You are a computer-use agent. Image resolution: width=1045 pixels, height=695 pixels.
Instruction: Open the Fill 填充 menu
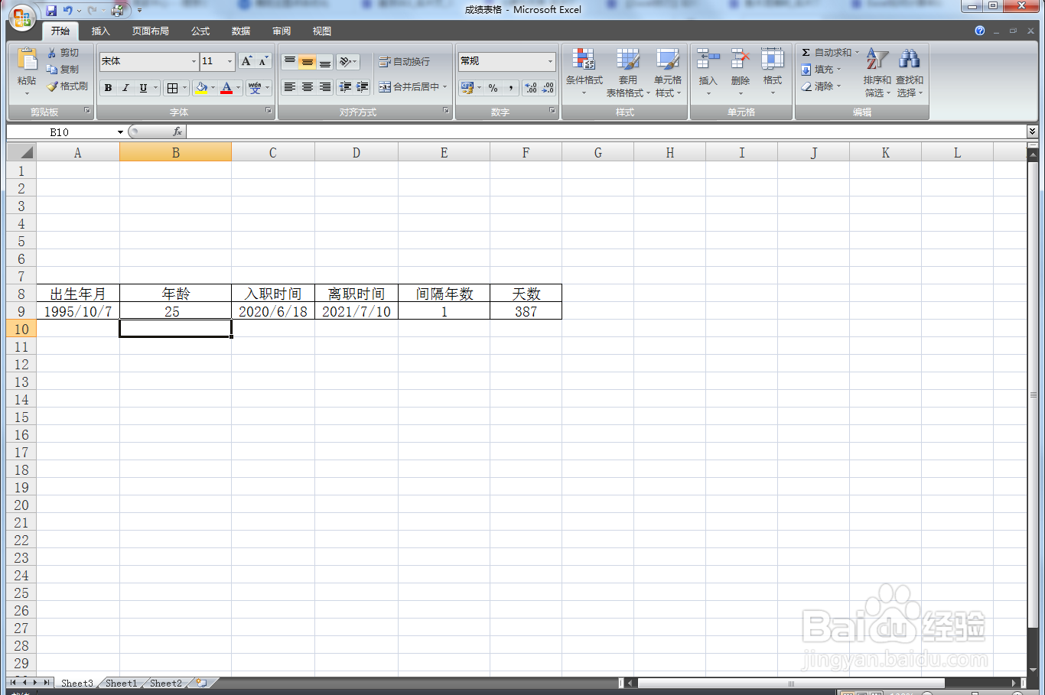coord(821,70)
